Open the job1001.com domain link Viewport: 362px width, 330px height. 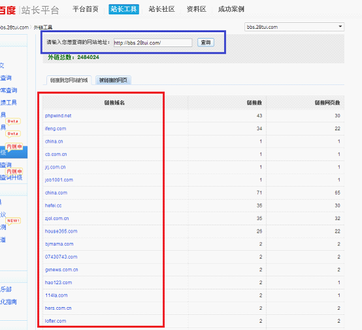coord(59,180)
